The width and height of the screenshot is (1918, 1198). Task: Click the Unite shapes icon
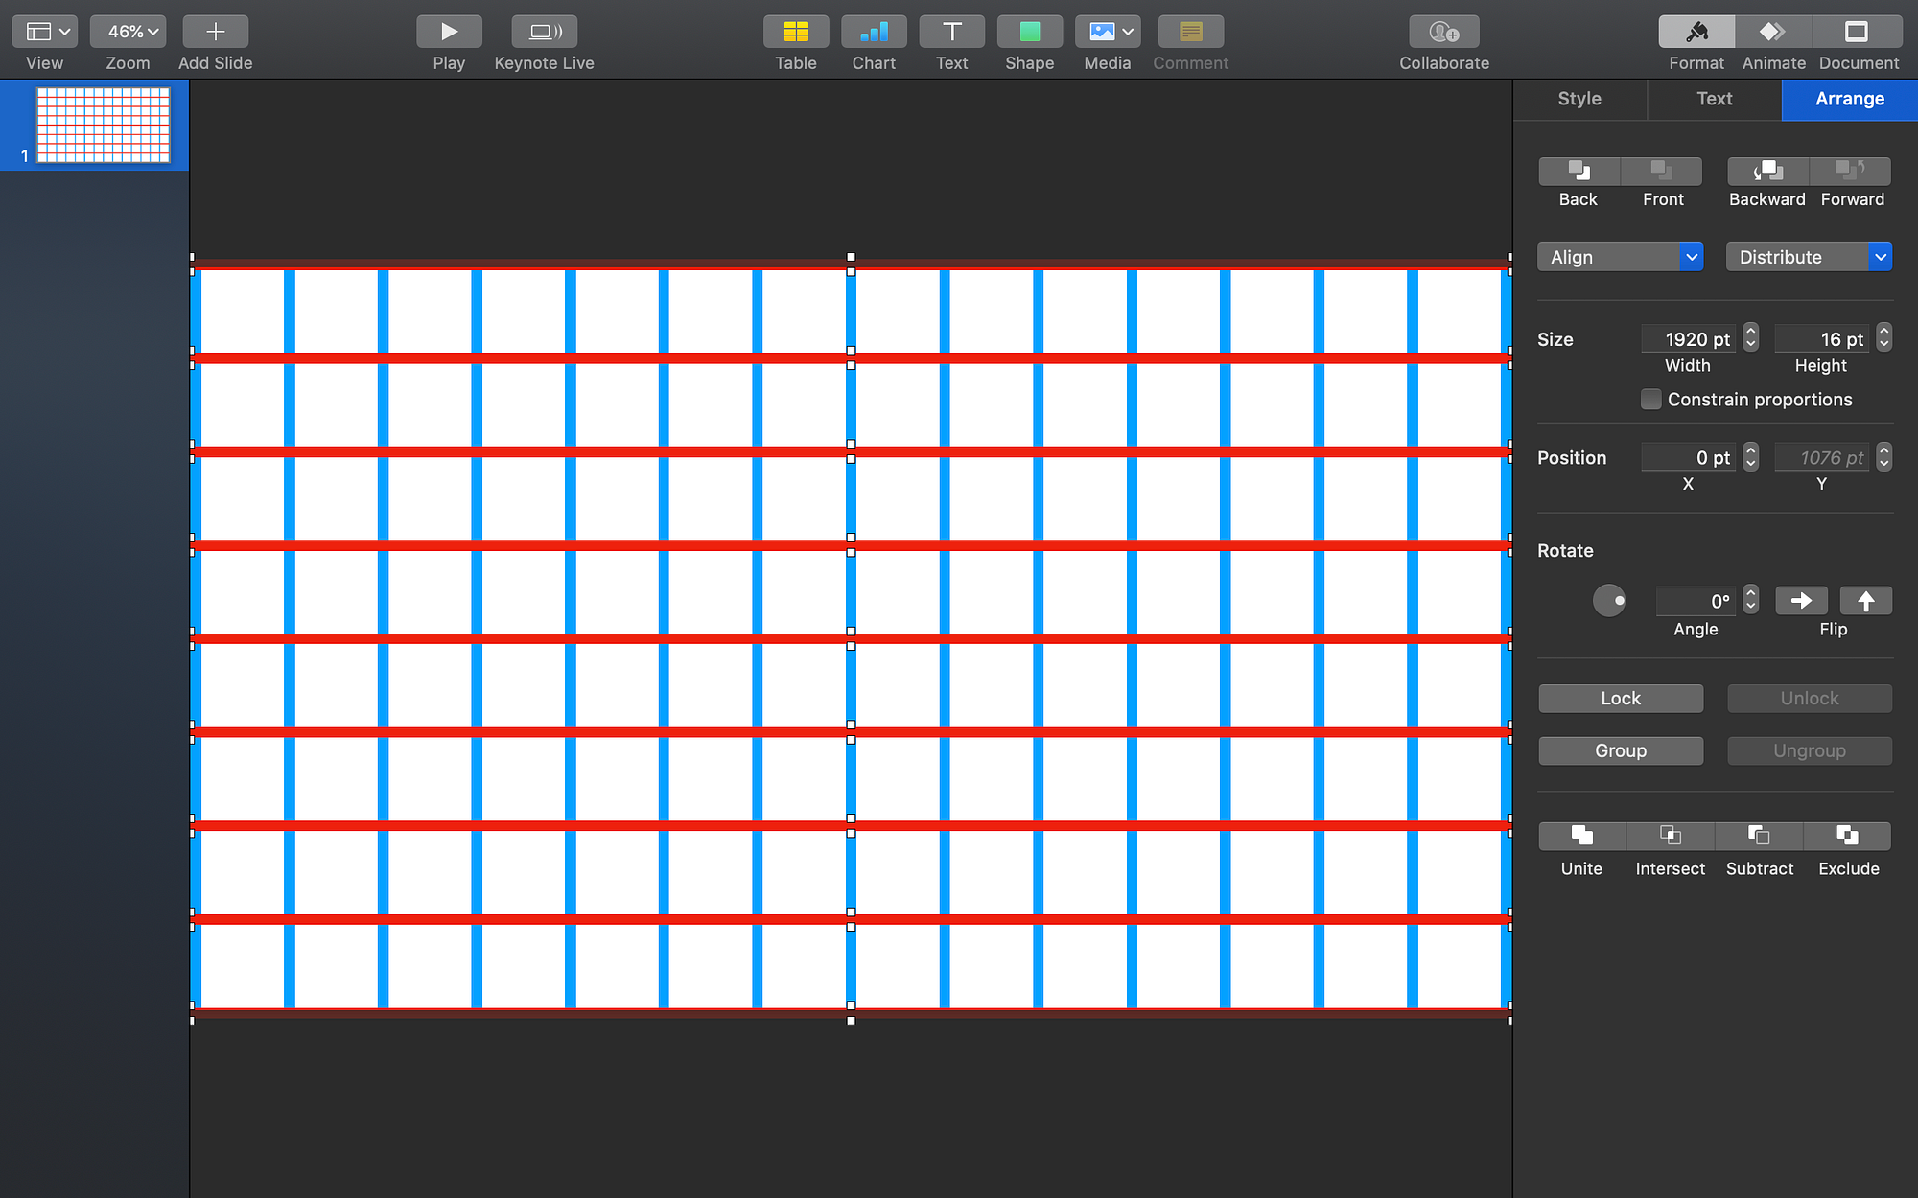pos(1581,836)
